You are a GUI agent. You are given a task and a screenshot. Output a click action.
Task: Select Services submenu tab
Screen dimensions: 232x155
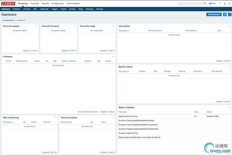coord(100,9)
